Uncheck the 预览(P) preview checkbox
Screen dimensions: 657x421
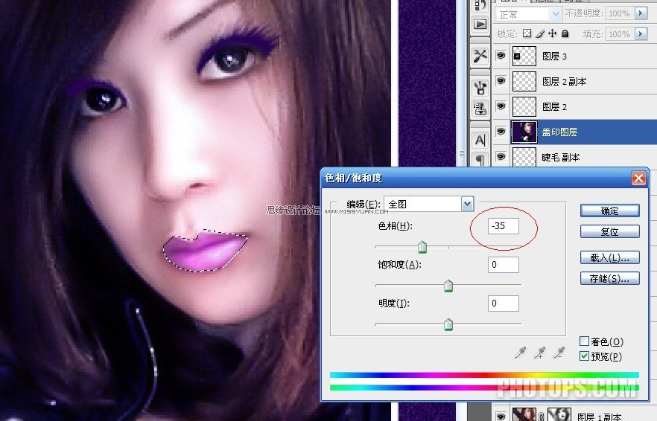[584, 356]
